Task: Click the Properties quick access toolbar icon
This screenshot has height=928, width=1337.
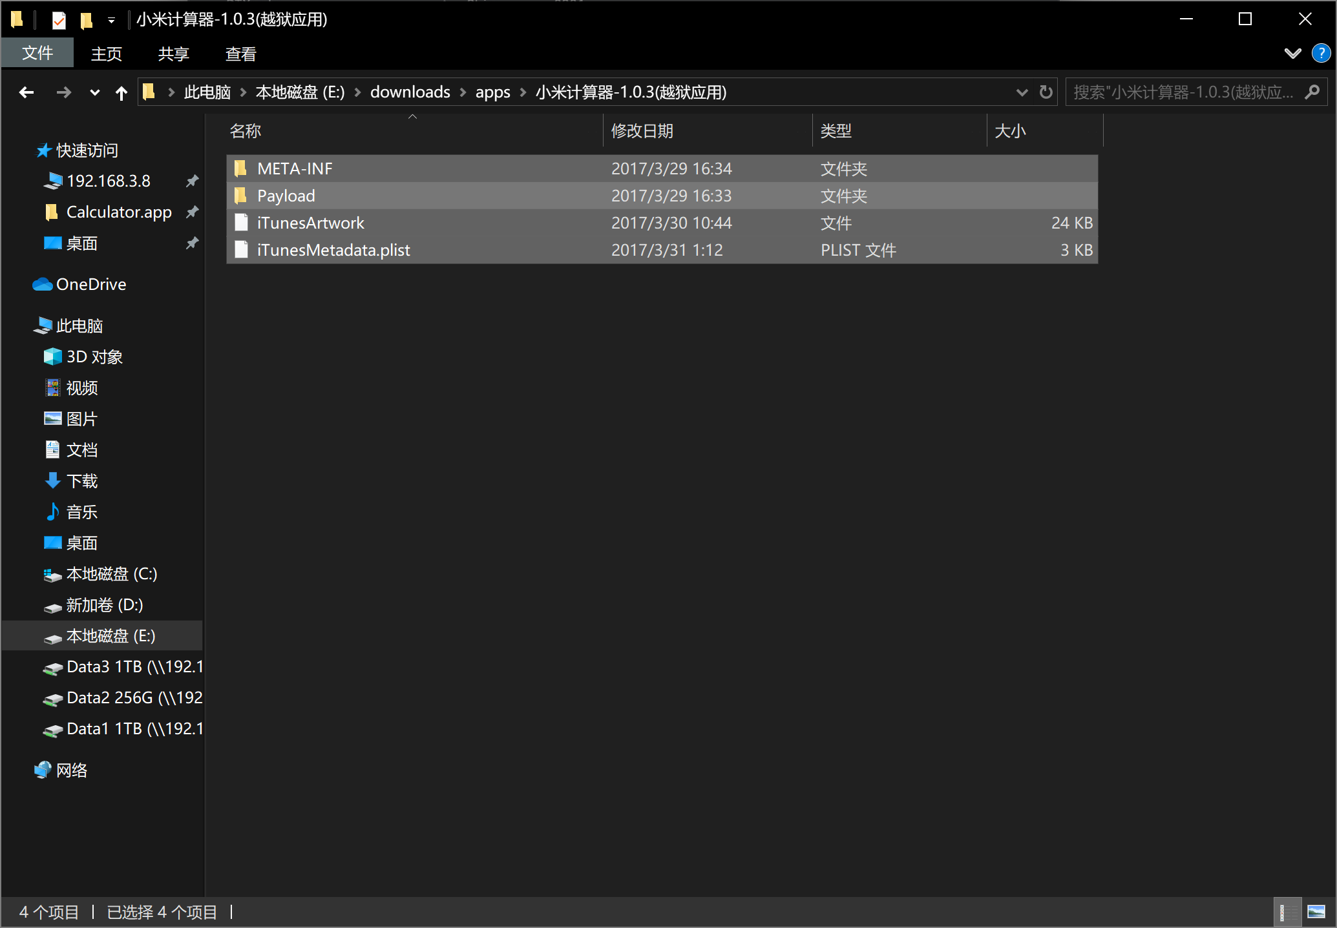Action: point(59,20)
